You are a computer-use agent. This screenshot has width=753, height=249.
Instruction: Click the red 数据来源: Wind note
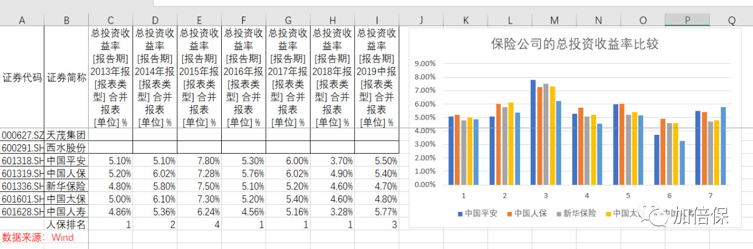point(38,237)
